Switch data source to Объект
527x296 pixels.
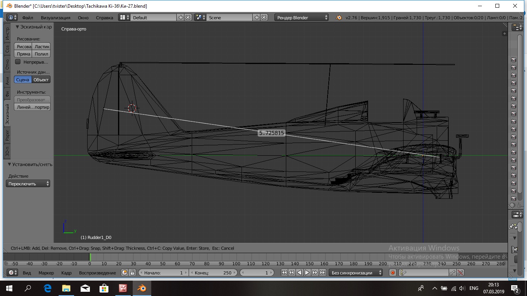point(41,80)
